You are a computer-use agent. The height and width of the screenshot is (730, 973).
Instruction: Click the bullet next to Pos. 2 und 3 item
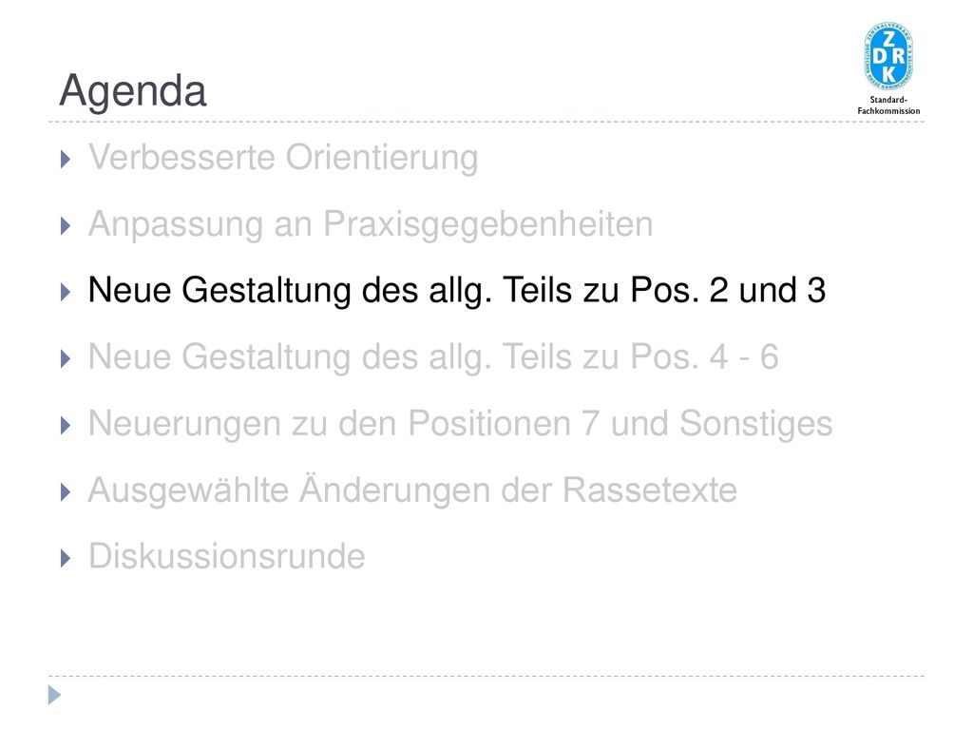[x=66, y=293]
